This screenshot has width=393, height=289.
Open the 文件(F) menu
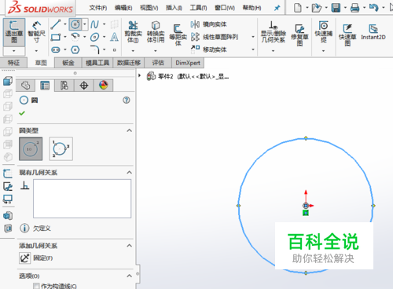click(98, 8)
